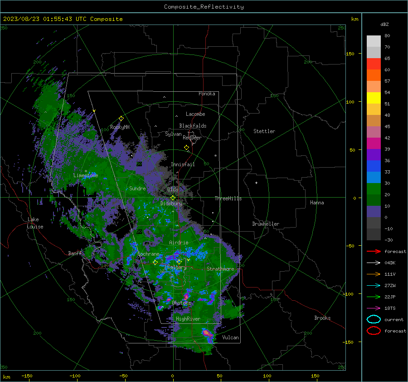Click the yellow diamond marker below Cochrane

(155, 263)
